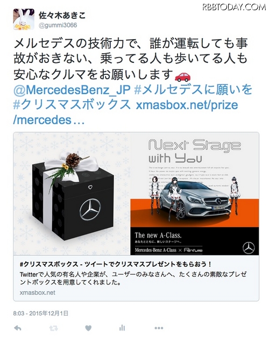Open the black Mercedes gift box image

[x=72, y=193]
